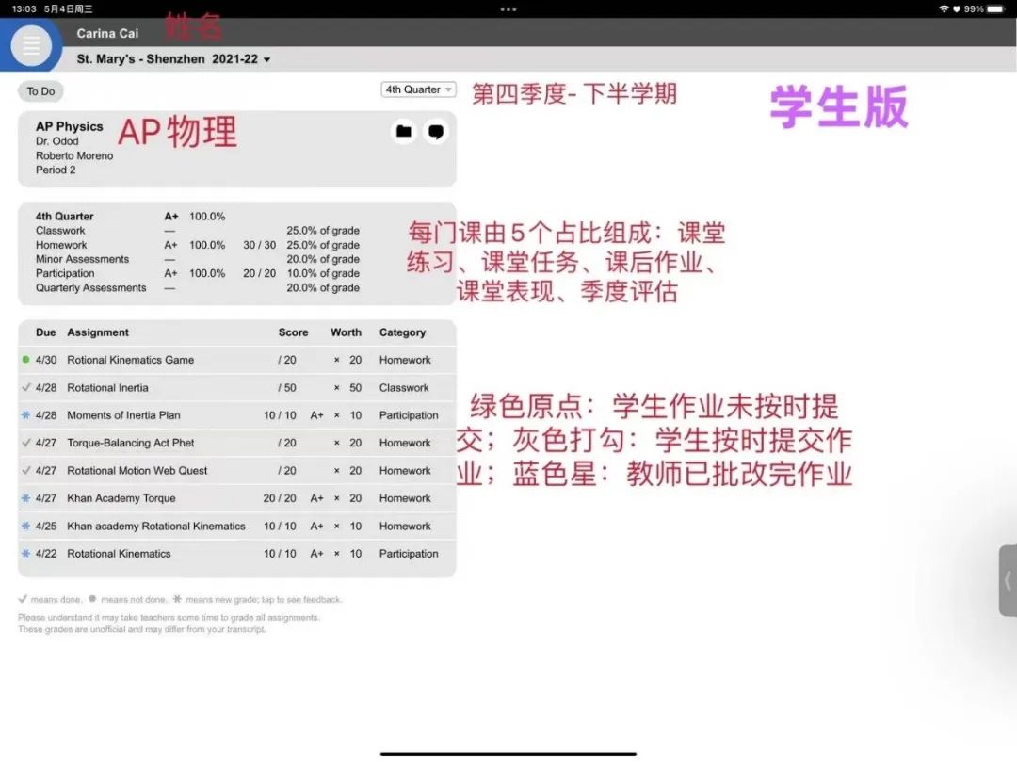Check the Wi-Fi status icon

(944, 9)
